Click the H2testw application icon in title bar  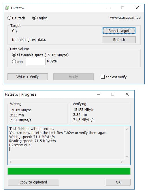[x=7, y=8]
